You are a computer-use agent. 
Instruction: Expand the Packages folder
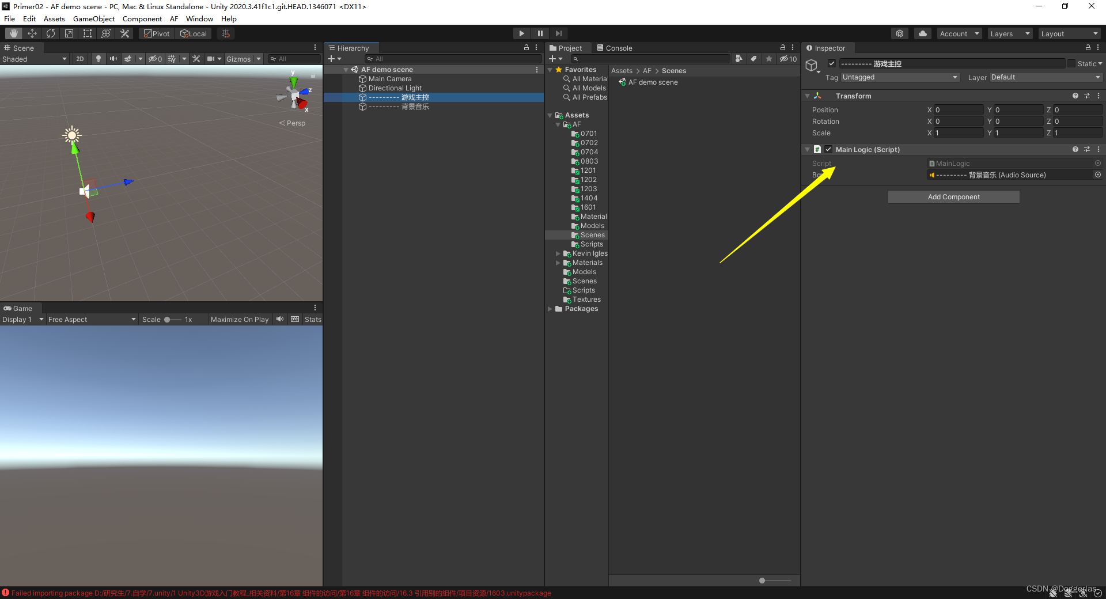pyautogui.click(x=550, y=309)
